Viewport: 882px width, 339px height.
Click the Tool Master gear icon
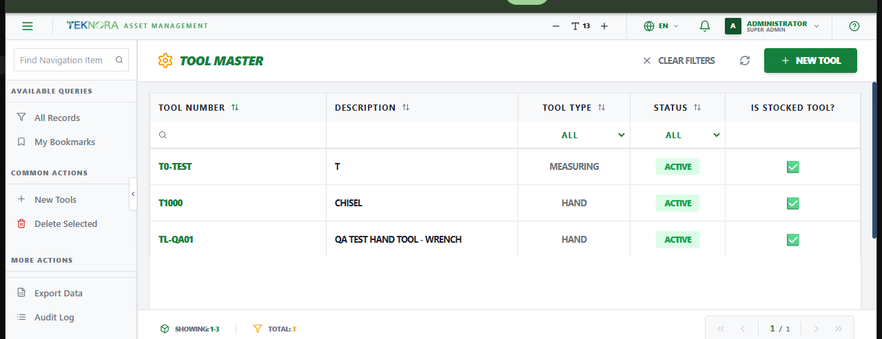[x=165, y=61]
